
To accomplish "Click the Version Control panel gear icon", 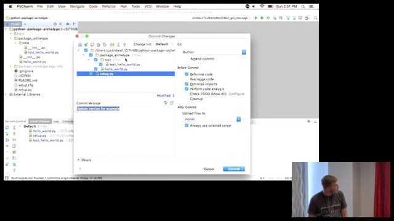I will 309,122.
